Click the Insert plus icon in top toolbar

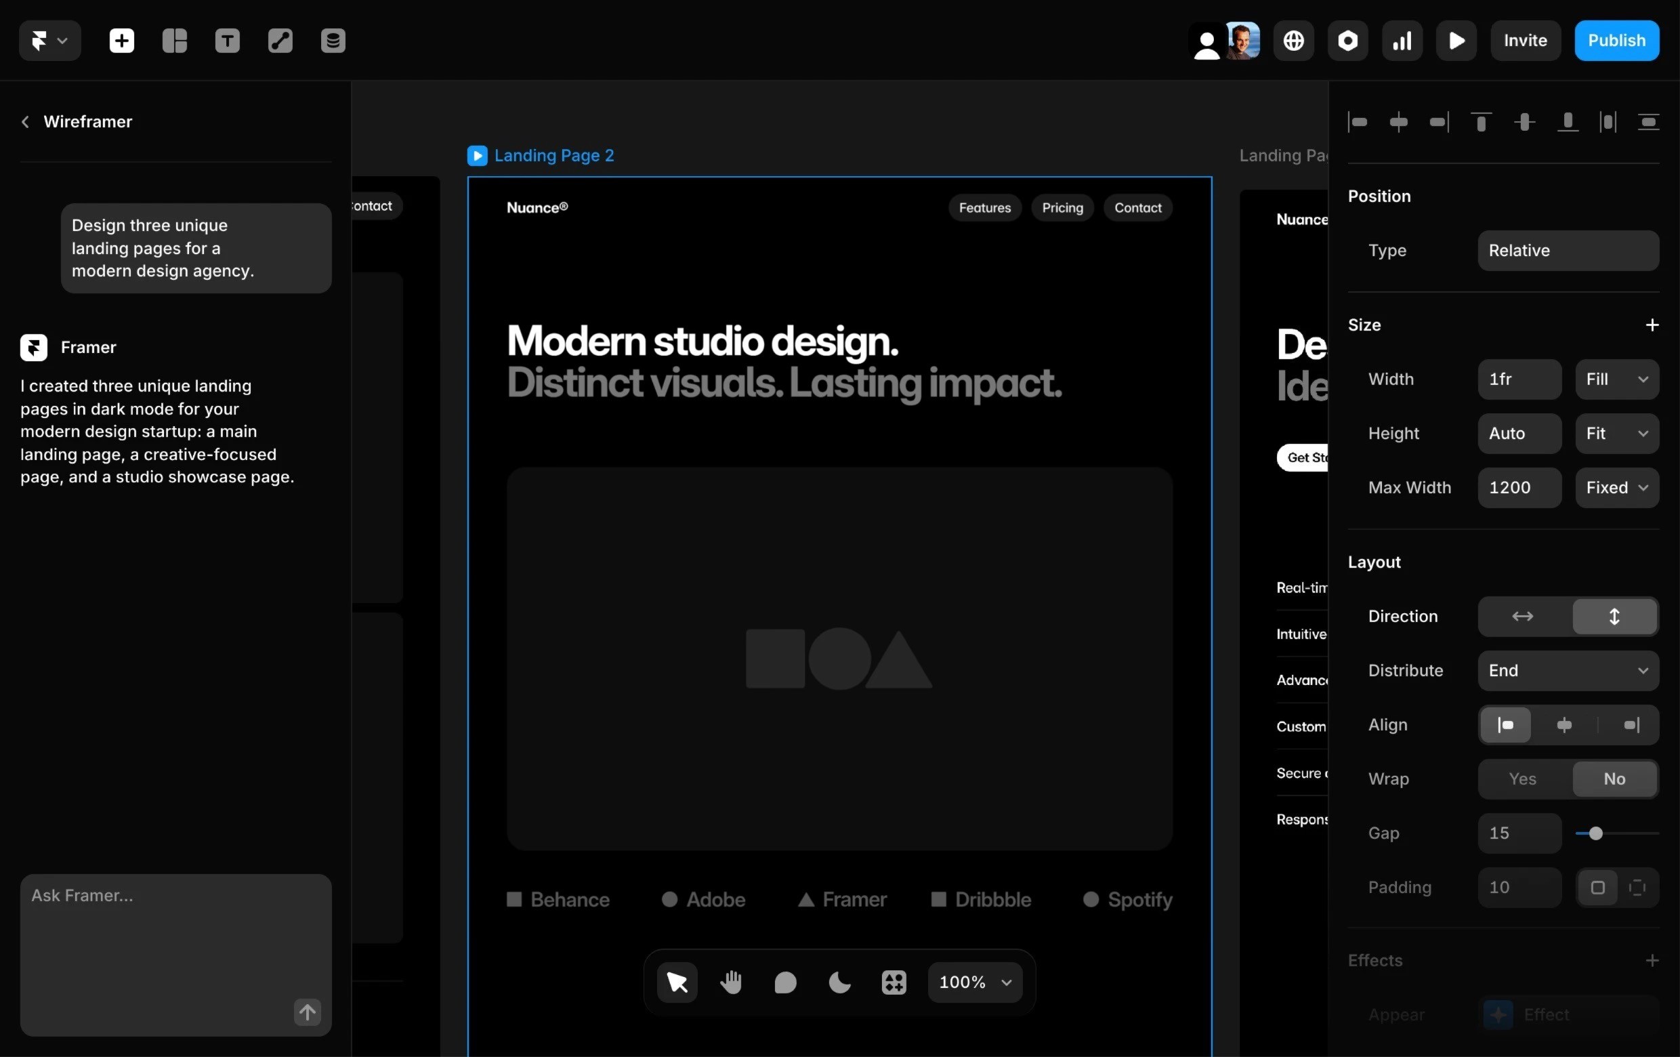(121, 41)
